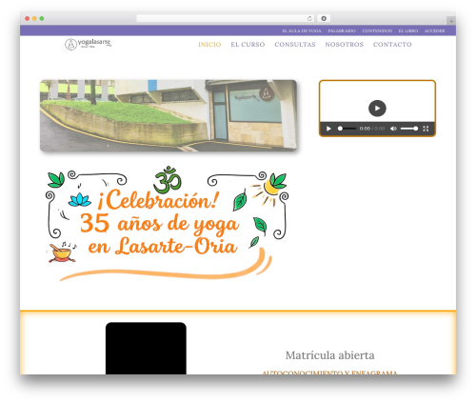Click the black video placeholder box
Image resolution: width=476 pixels, height=403 pixels.
(x=146, y=349)
